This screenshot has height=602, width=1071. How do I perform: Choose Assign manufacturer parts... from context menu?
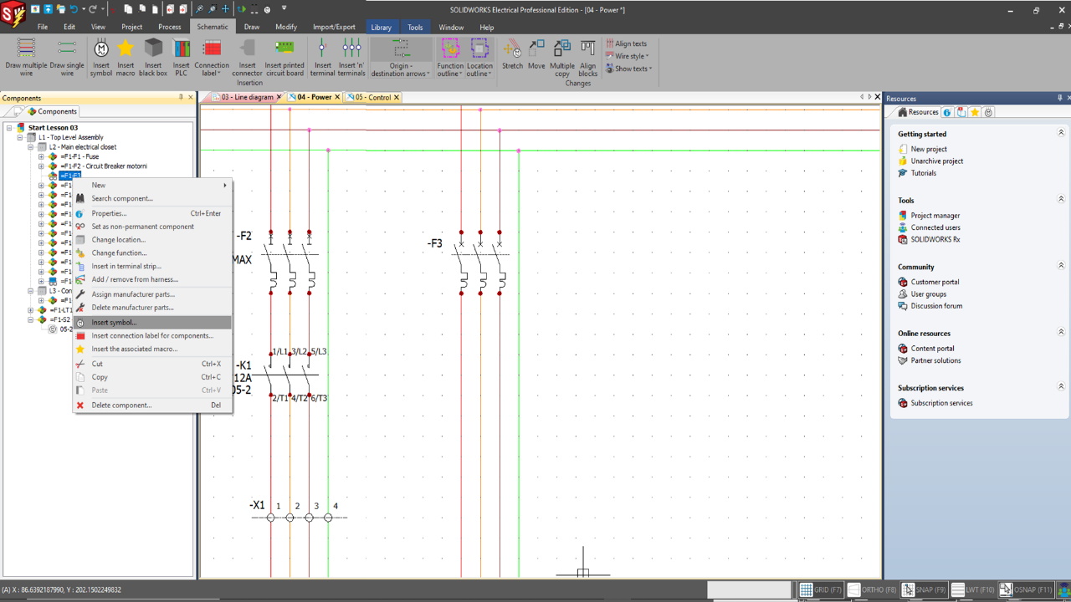pyautogui.click(x=152, y=294)
